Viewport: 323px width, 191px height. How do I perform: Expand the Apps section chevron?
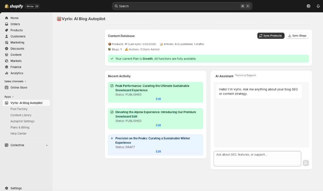coord(13,97)
